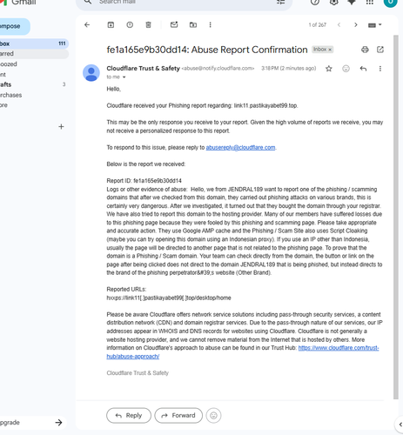
Task: Mark this email as unread
Action: pos(174,25)
